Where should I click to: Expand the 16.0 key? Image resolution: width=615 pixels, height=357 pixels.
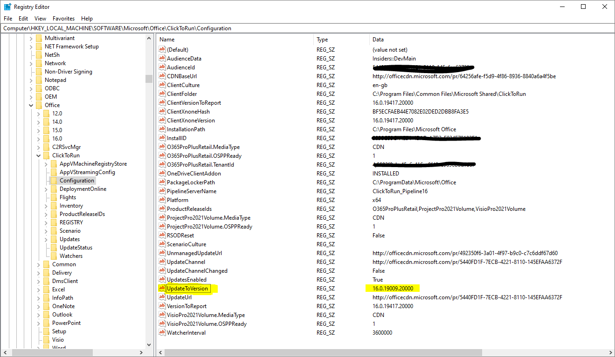pos(39,139)
